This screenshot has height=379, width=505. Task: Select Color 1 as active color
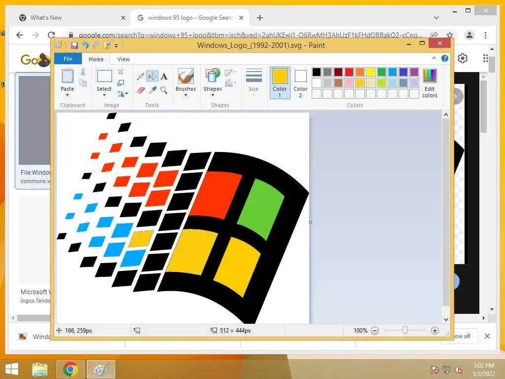[280, 82]
